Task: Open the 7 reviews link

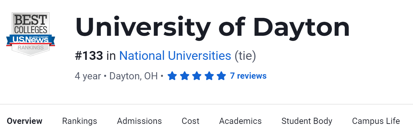Action: pos(248,76)
